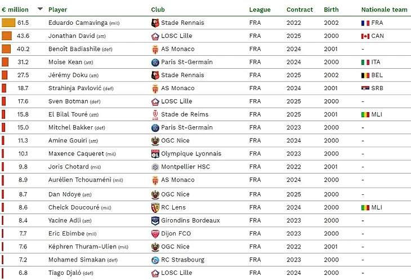Click the sort arrow beside € million
The height and width of the screenshot is (280, 411).
(x=40, y=9)
